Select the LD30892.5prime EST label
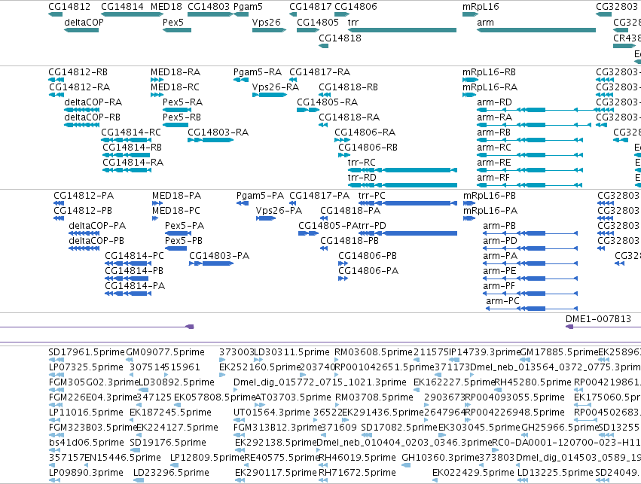Screen dimensions: 641x484 point(176,382)
